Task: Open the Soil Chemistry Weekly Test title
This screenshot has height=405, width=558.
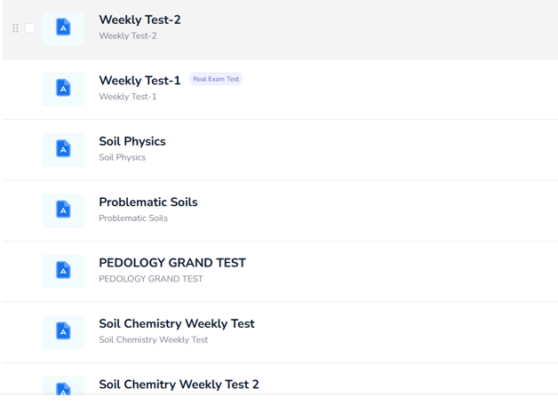Action: pos(177,324)
